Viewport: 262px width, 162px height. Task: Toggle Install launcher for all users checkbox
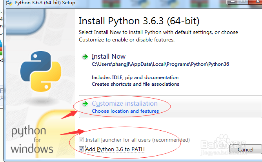(x=81, y=139)
